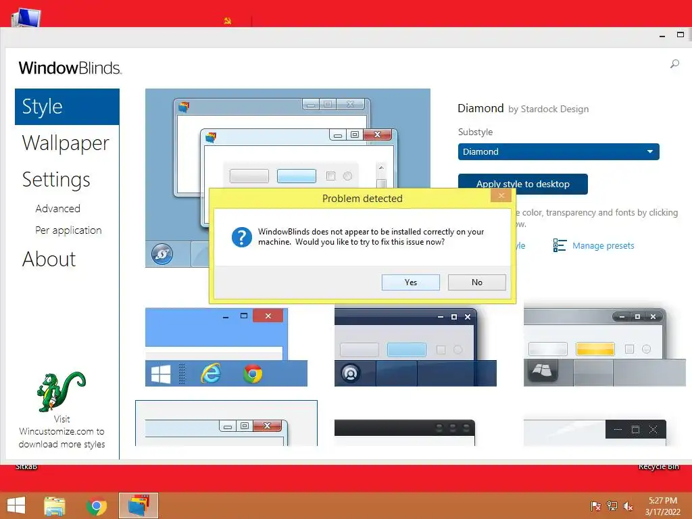Image resolution: width=692 pixels, height=519 pixels.
Task: Click WindowBlinds taskbar icon
Action: coord(139,505)
